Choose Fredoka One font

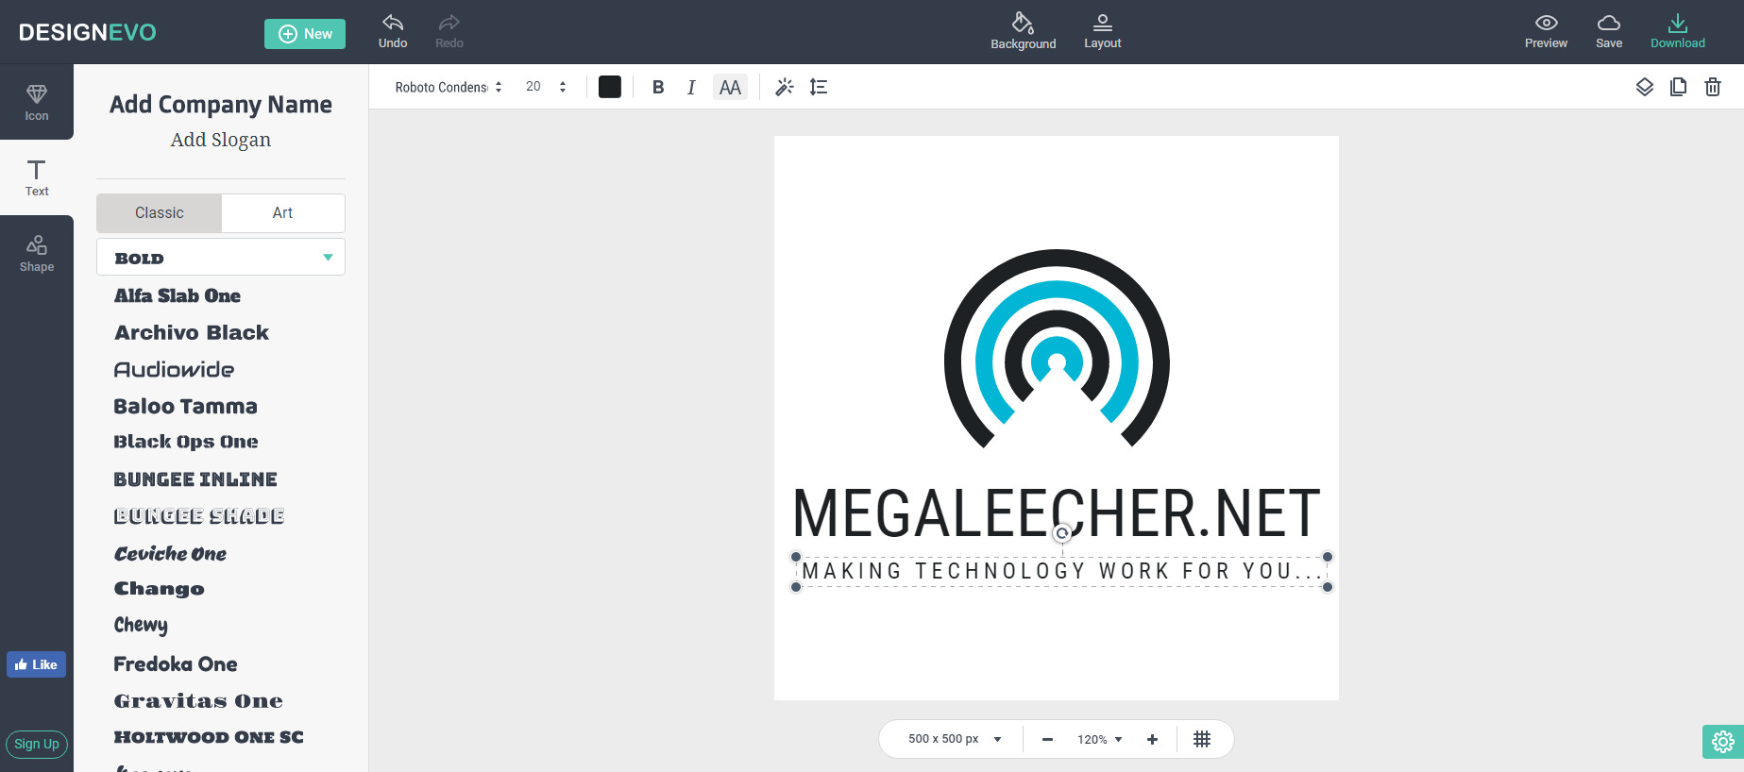click(176, 663)
